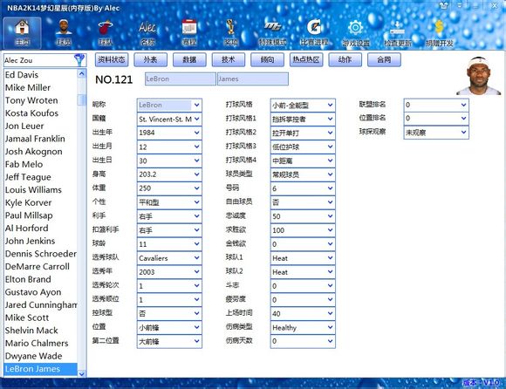Open the 赛程 schedule calendar icon

pos(189,32)
